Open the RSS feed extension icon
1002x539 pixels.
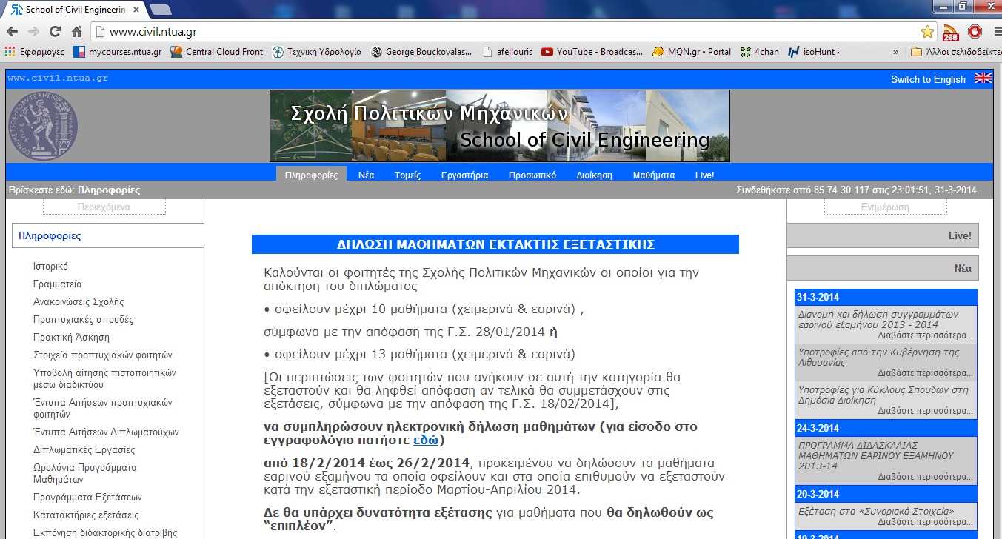pos(950,33)
